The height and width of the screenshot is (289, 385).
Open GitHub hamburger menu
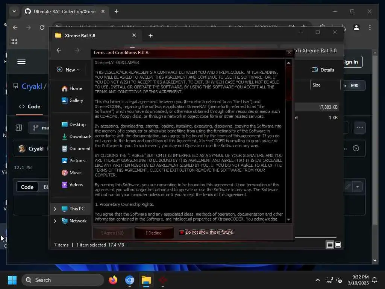point(21,61)
